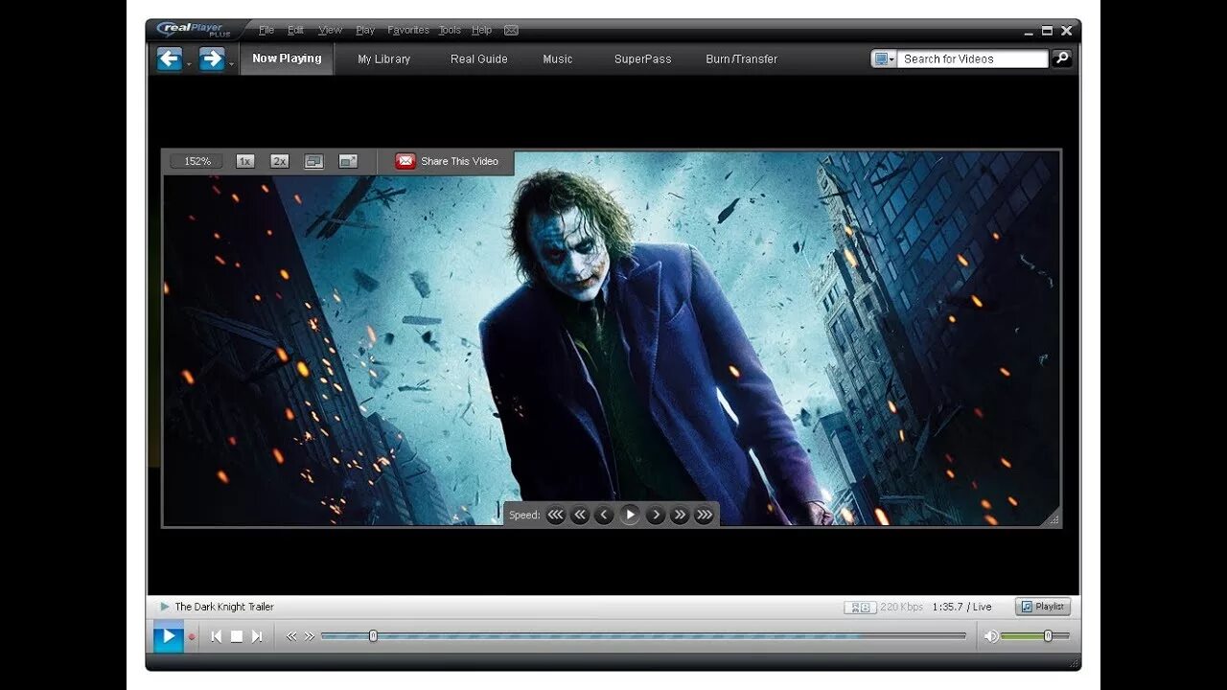Viewport: 1227px width, 690px height.
Task: Select single-step faster speed
Action: (x=656, y=515)
